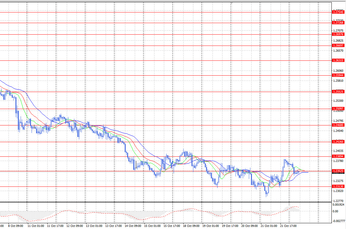
Task: Click the red 1.26315 level label
Action: pyautogui.click(x=338, y=60)
